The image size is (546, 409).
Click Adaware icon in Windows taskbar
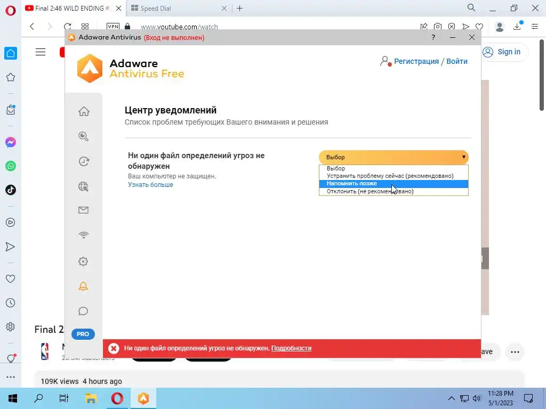pos(143,398)
